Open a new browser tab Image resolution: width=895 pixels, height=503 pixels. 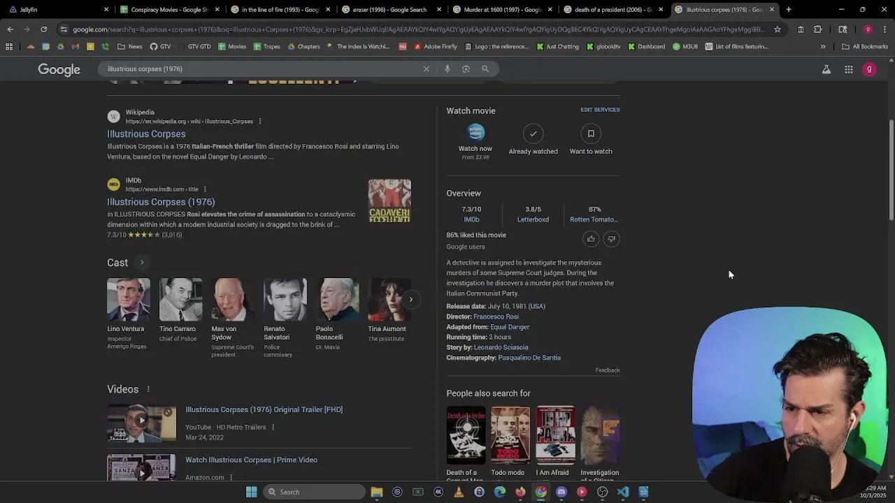[788, 10]
